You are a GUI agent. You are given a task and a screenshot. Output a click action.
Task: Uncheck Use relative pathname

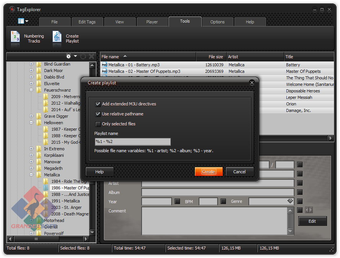[98, 114]
